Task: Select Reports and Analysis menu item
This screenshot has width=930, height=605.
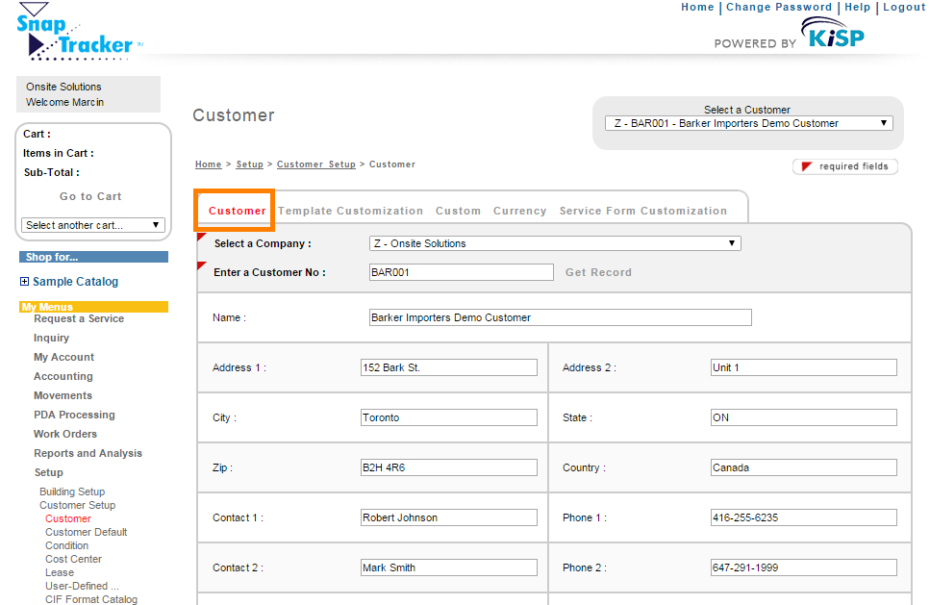Action: (88, 453)
